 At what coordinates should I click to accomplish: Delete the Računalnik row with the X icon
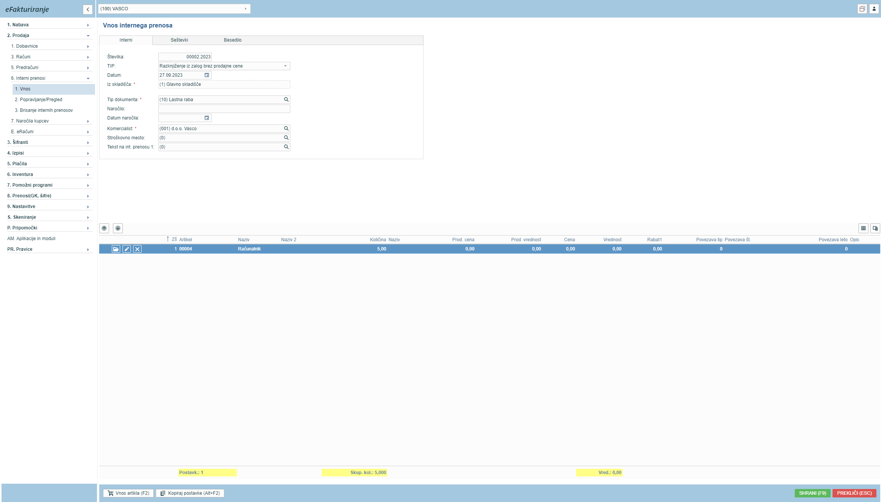[137, 249]
